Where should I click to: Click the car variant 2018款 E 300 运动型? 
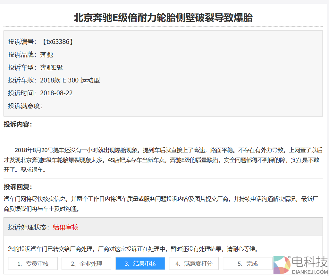pyautogui.click(x=70, y=80)
